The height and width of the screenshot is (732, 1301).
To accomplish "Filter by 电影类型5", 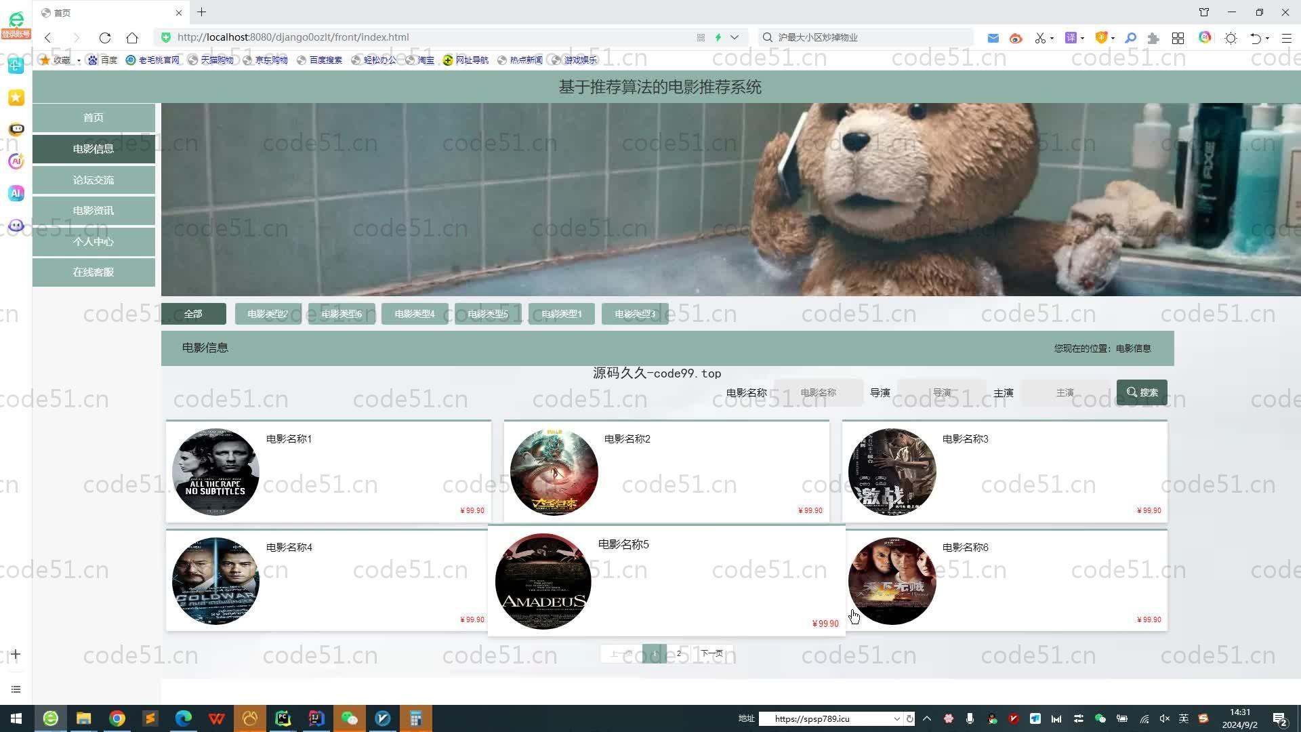I will 488,314.
